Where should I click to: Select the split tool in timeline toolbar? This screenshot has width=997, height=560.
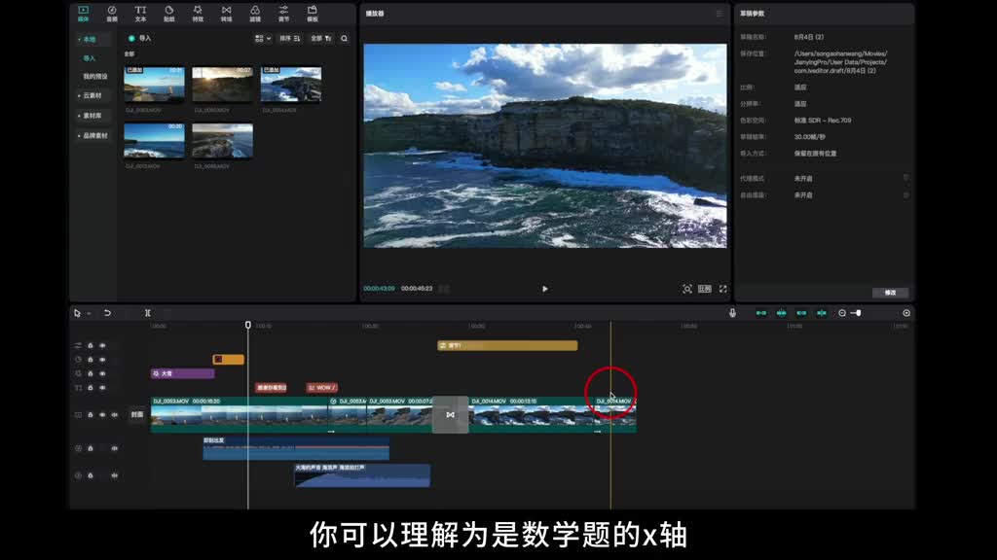tap(148, 313)
